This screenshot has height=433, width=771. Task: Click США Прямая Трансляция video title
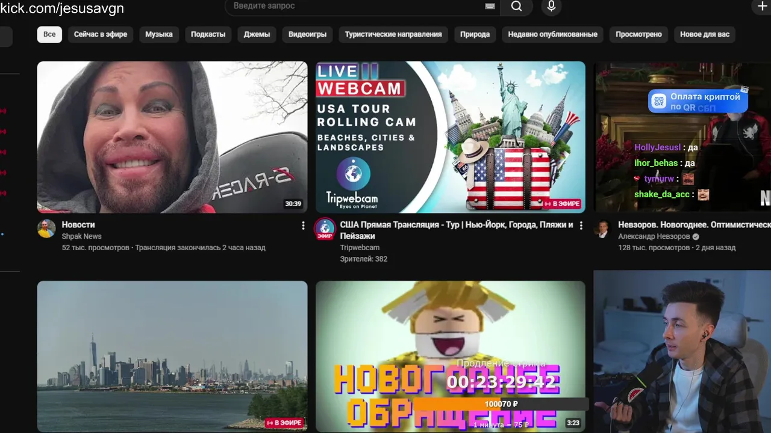pos(457,230)
